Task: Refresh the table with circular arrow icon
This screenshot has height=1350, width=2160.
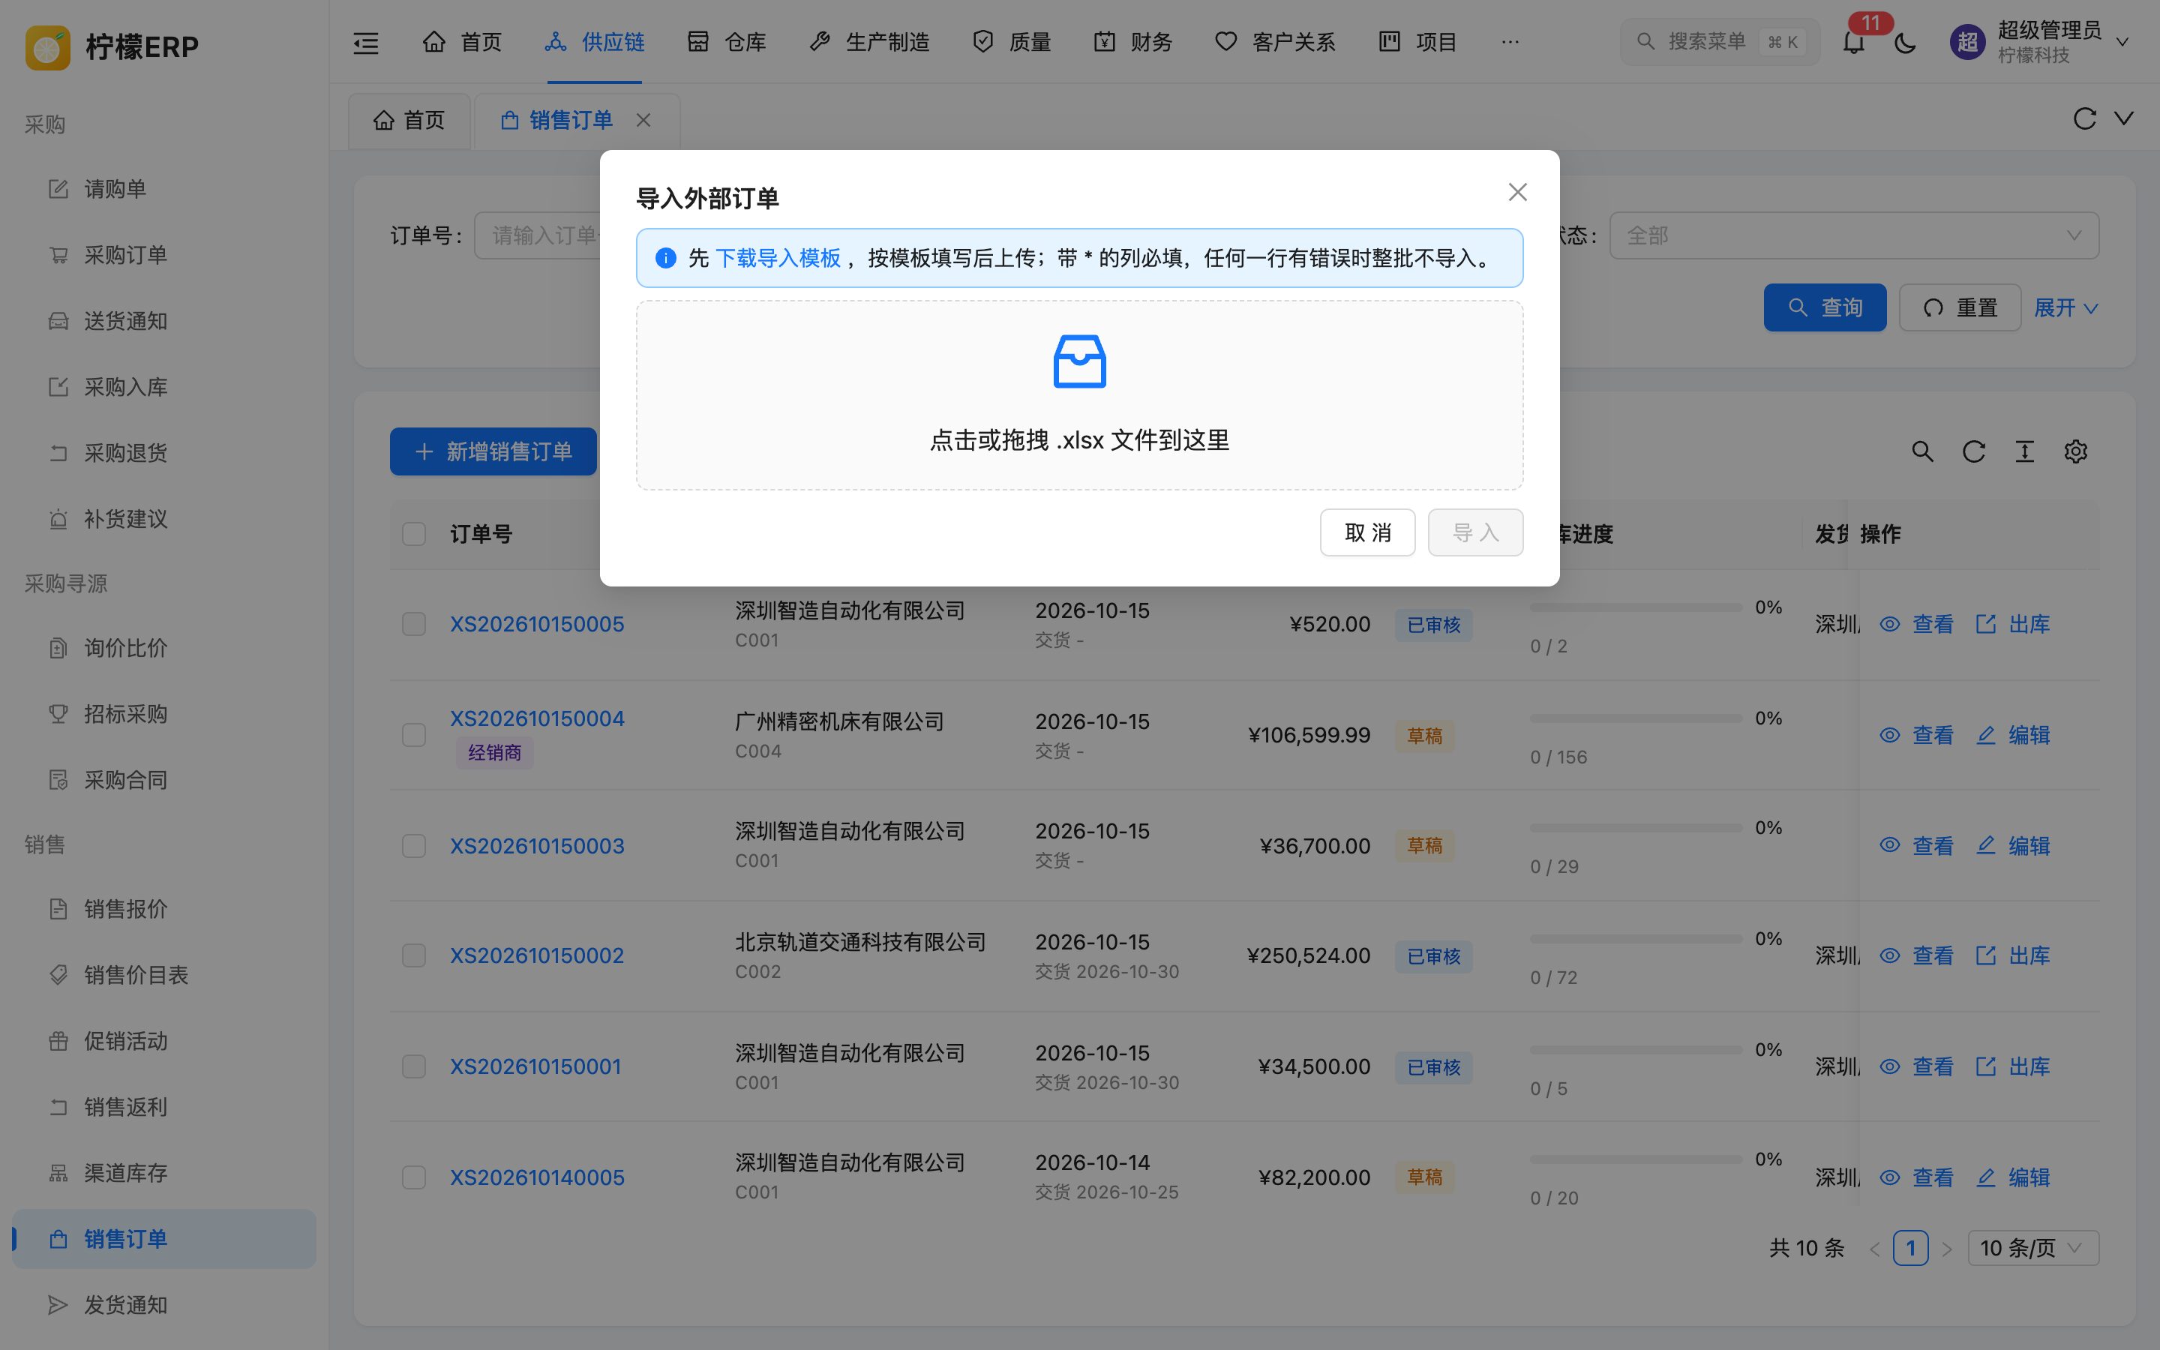Action: (1973, 451)
